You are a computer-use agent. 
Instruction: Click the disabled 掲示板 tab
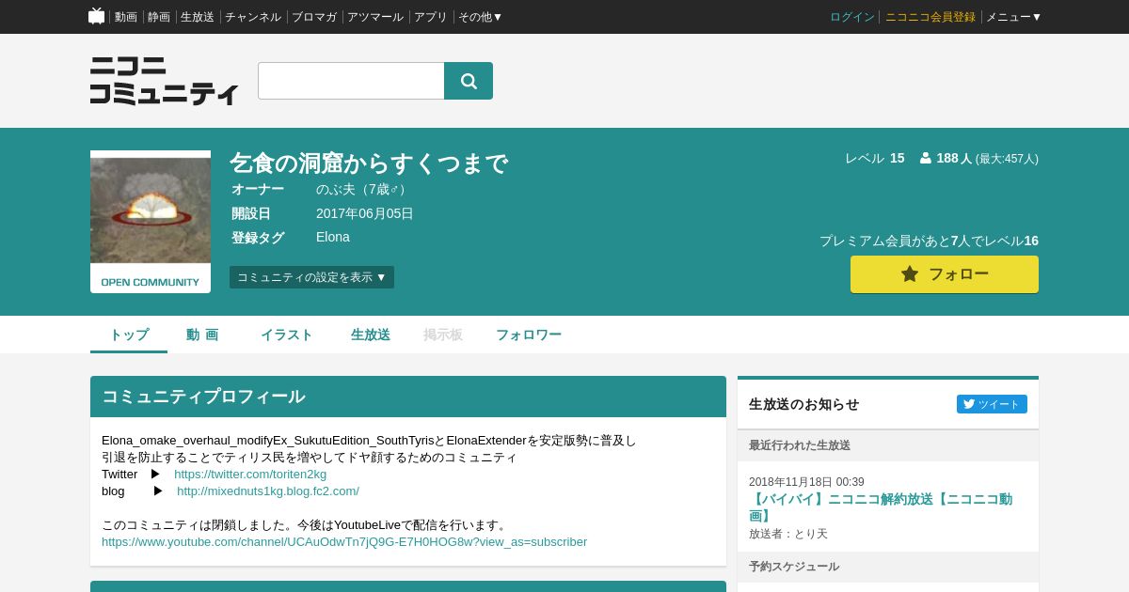point(443,335)
